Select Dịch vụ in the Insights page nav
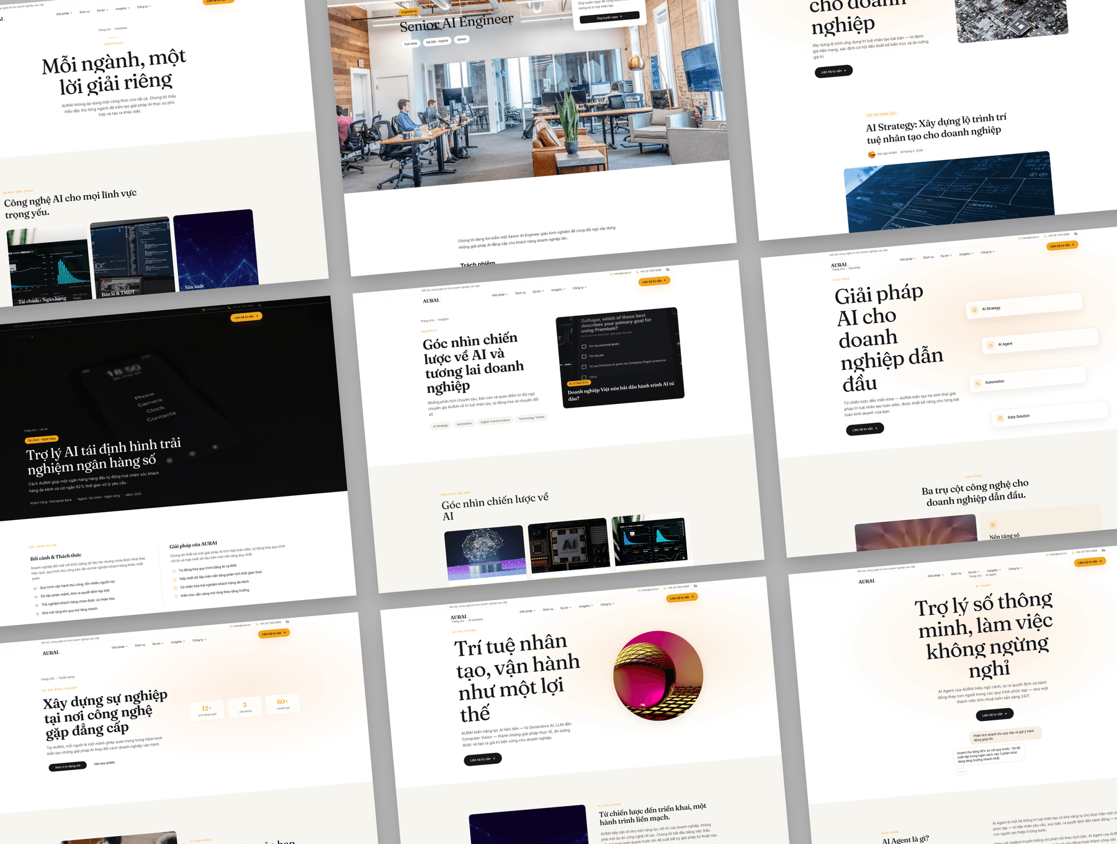 [x=520, y=293]
